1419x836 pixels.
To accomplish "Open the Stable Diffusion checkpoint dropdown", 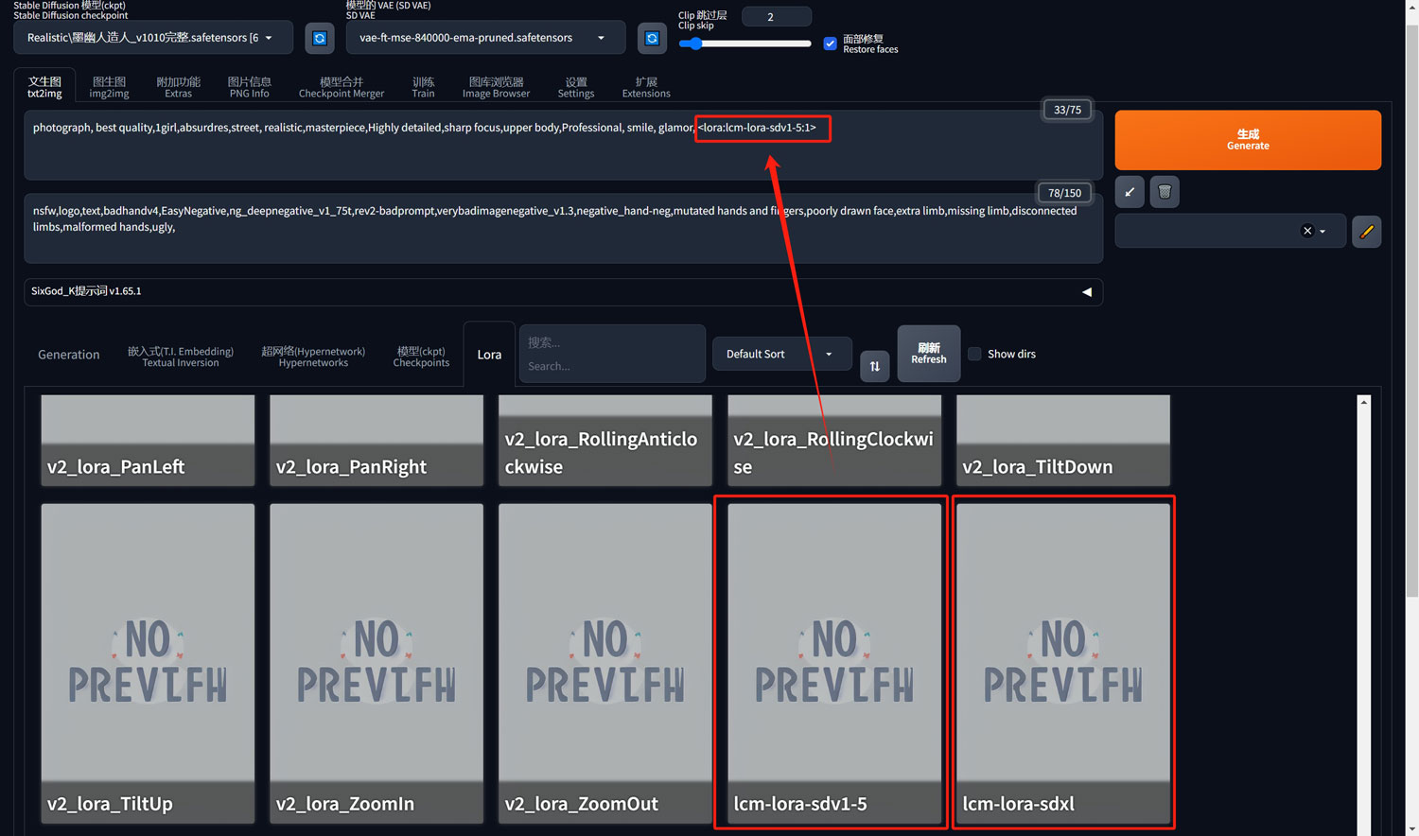I will coord(152,38).
